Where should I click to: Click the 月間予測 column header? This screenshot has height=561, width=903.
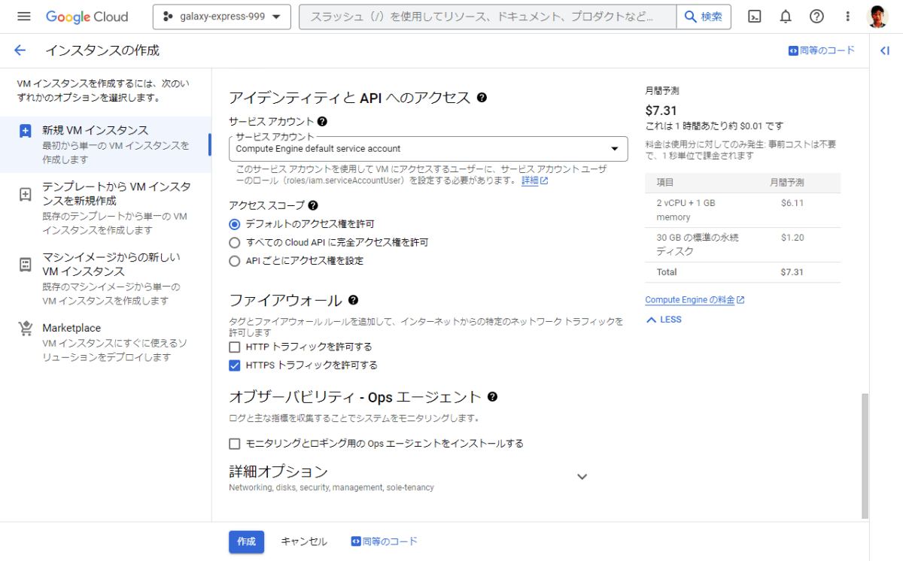point(786,183)
